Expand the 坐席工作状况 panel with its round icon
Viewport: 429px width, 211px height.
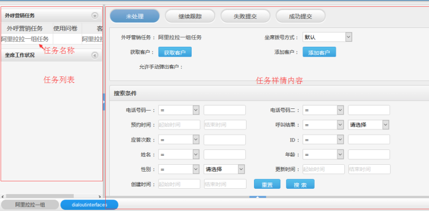pyautogui.click(x=94, y=55)
